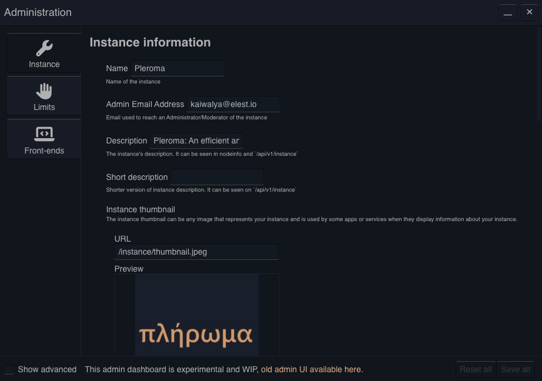Open the old admin UI link
The width and height of the screenshot is (542, 381).
tap(312, 369)
